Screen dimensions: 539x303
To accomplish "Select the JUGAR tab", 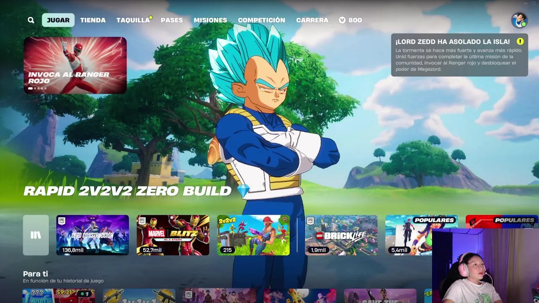I will click(x=58, y=20).
